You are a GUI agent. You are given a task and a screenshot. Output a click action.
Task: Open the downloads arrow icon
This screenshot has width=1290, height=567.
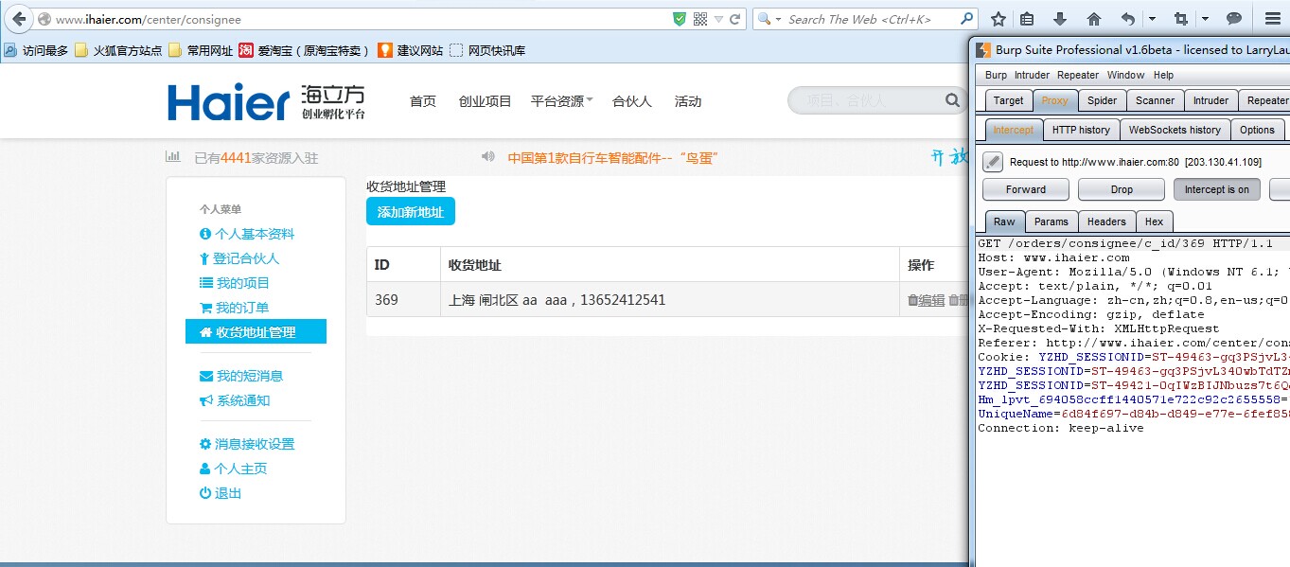click(1060, 19)
